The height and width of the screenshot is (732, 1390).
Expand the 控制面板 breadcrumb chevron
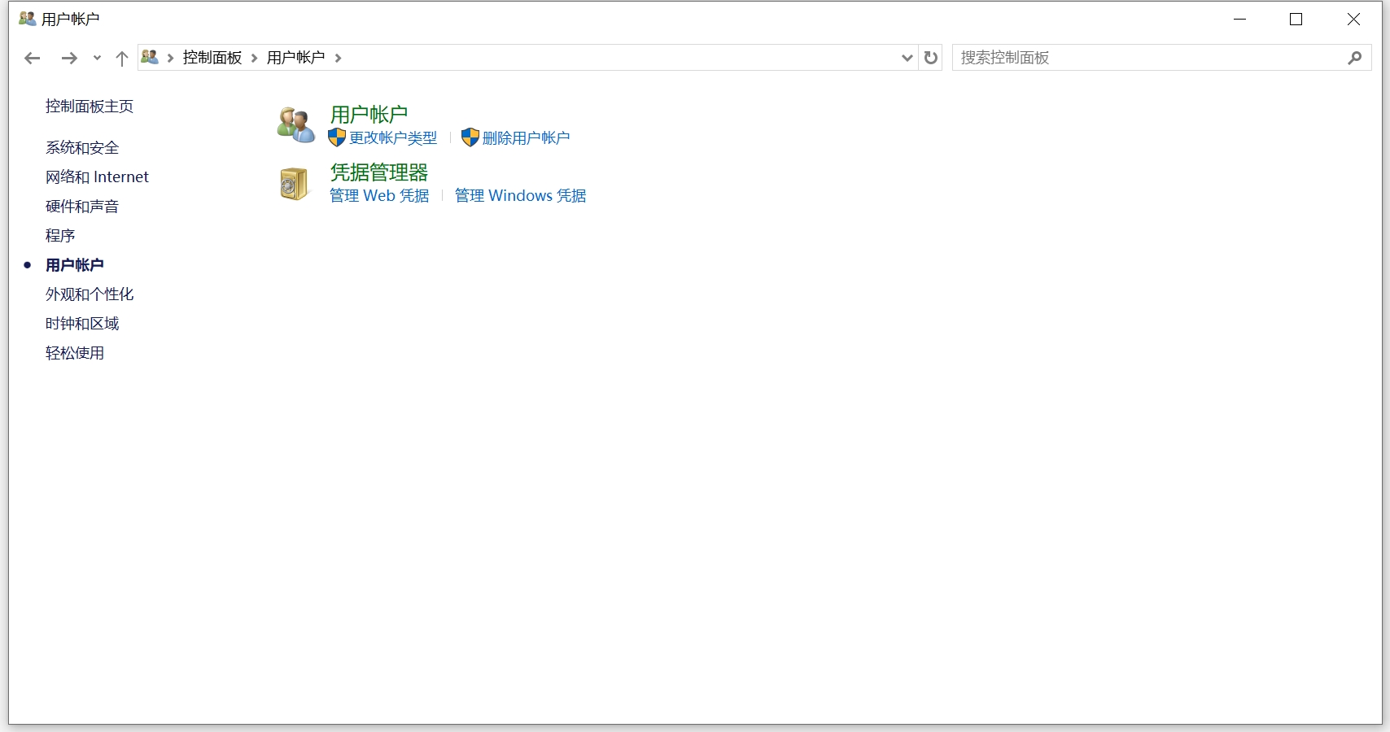point(252,57)
